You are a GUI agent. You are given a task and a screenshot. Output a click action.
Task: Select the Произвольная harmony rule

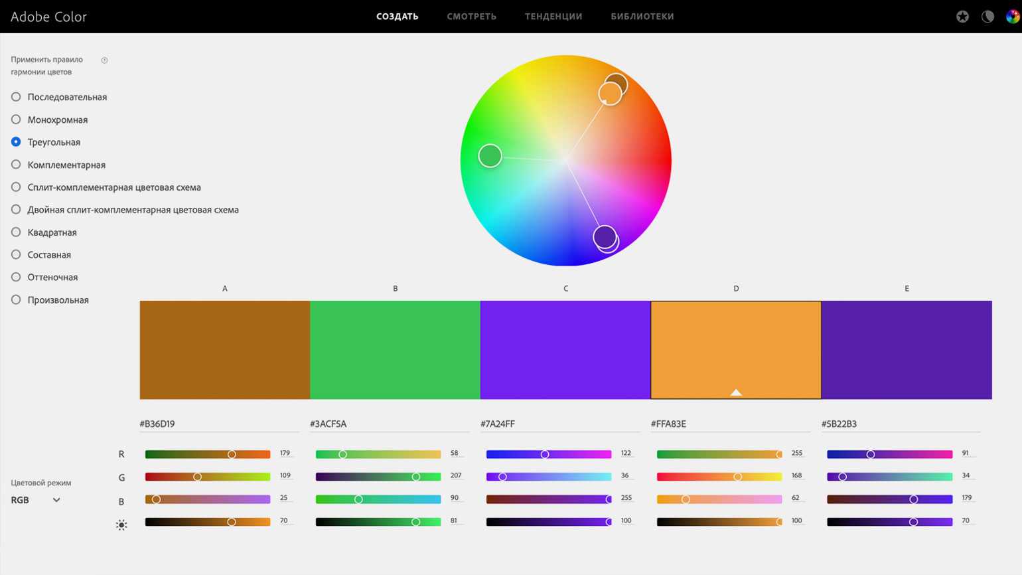tap(16, 300)
